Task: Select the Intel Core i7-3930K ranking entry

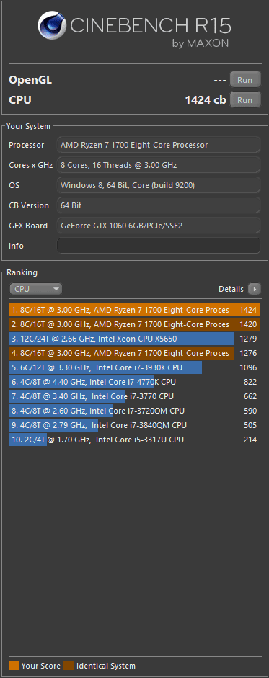Action: [x=134, y=367]
